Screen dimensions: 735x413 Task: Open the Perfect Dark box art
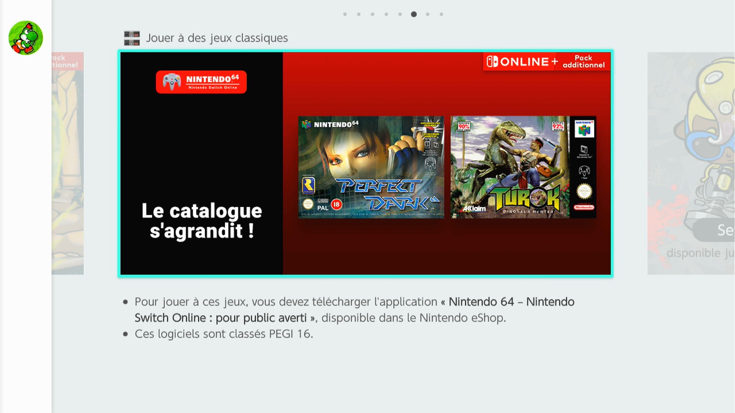(x=371, y=167)
